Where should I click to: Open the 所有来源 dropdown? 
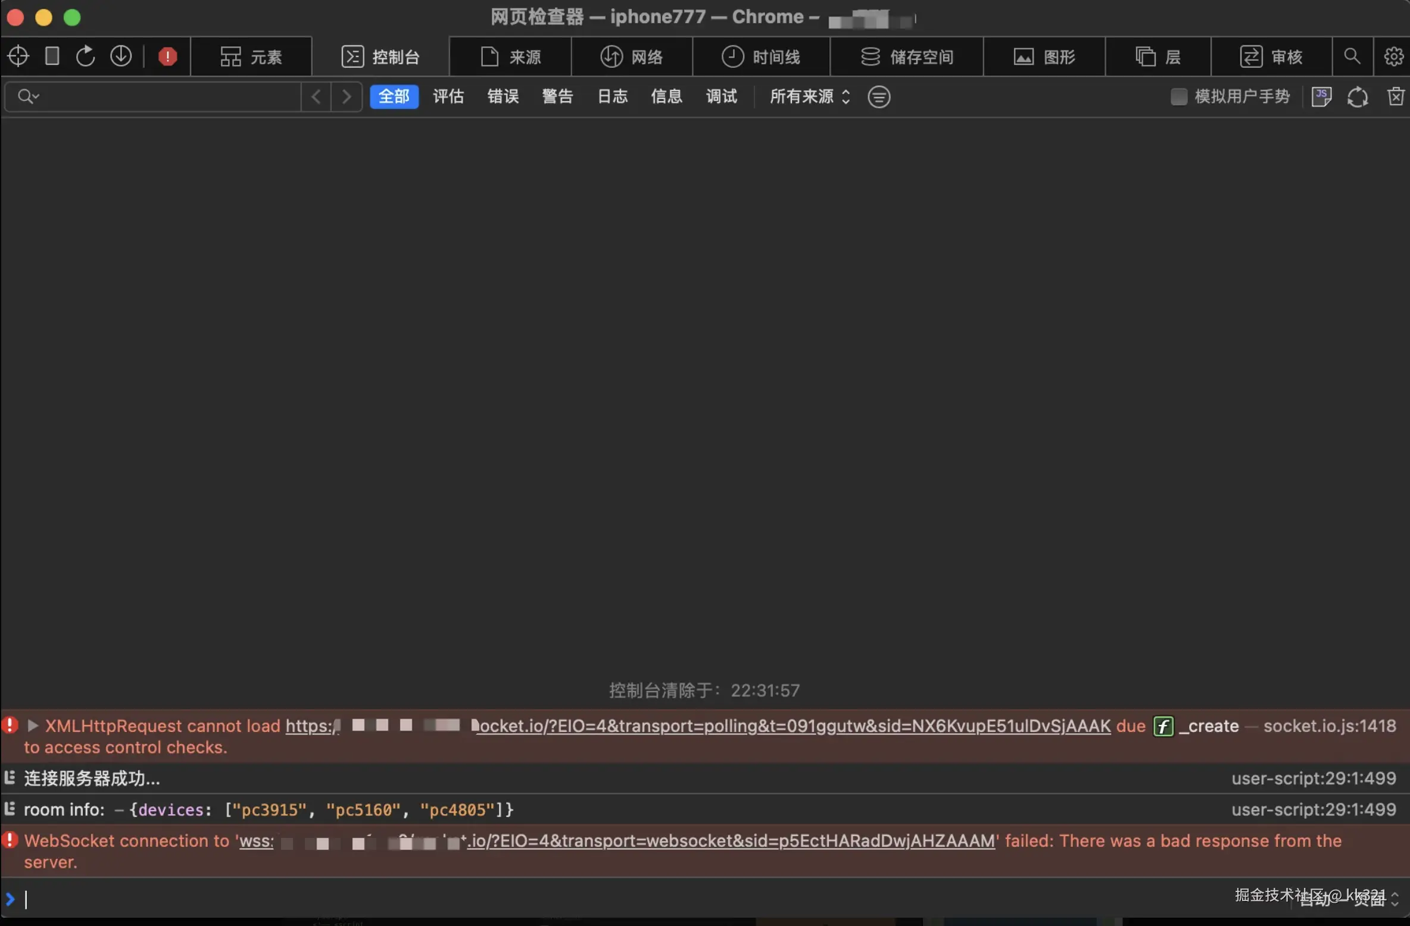coord(809,96)
